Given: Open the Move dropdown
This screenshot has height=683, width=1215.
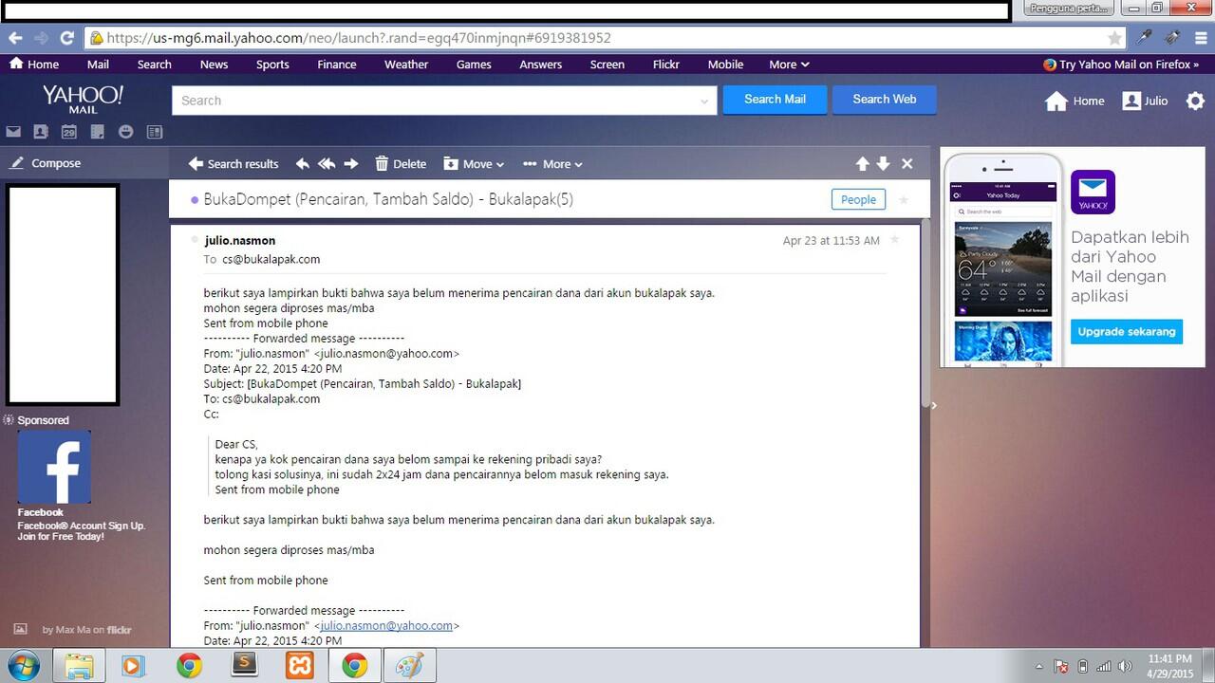Looking at the screenshot, I should (473, 163).
